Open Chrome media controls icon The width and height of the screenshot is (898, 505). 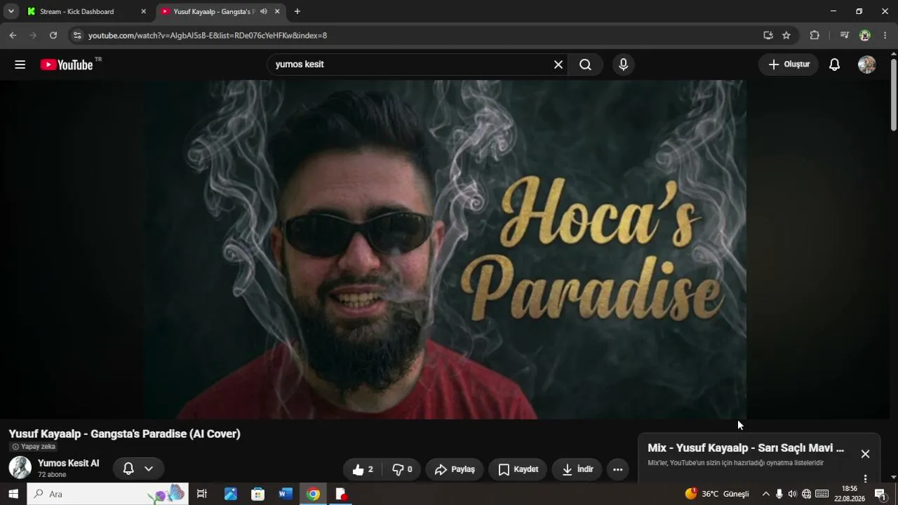tap(845, 35)
